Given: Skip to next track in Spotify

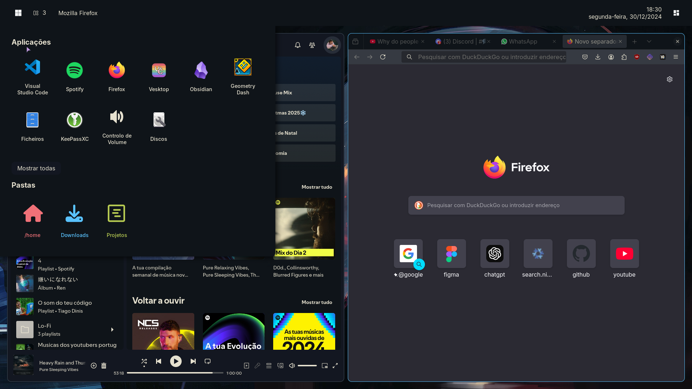Looking at the screenshot, I should [193, 361].
